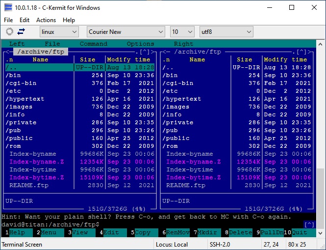Click the right panel history back arrow
The image size is (326, 250).
point(164,52)
